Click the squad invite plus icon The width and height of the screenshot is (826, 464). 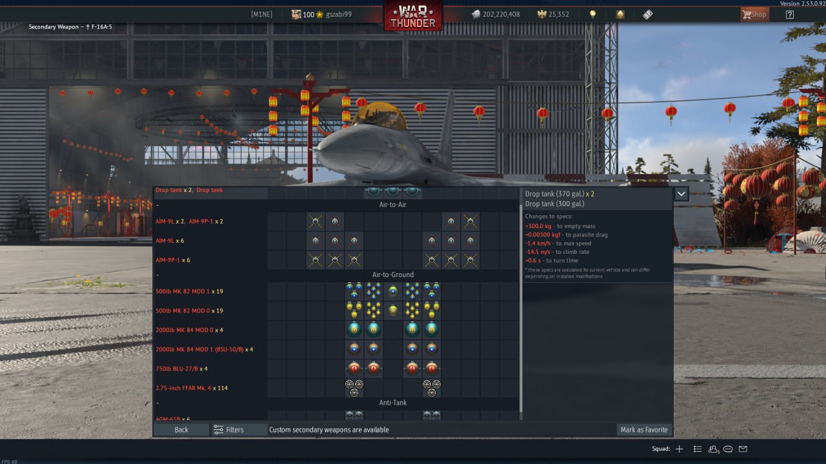[x=679, y=449]
